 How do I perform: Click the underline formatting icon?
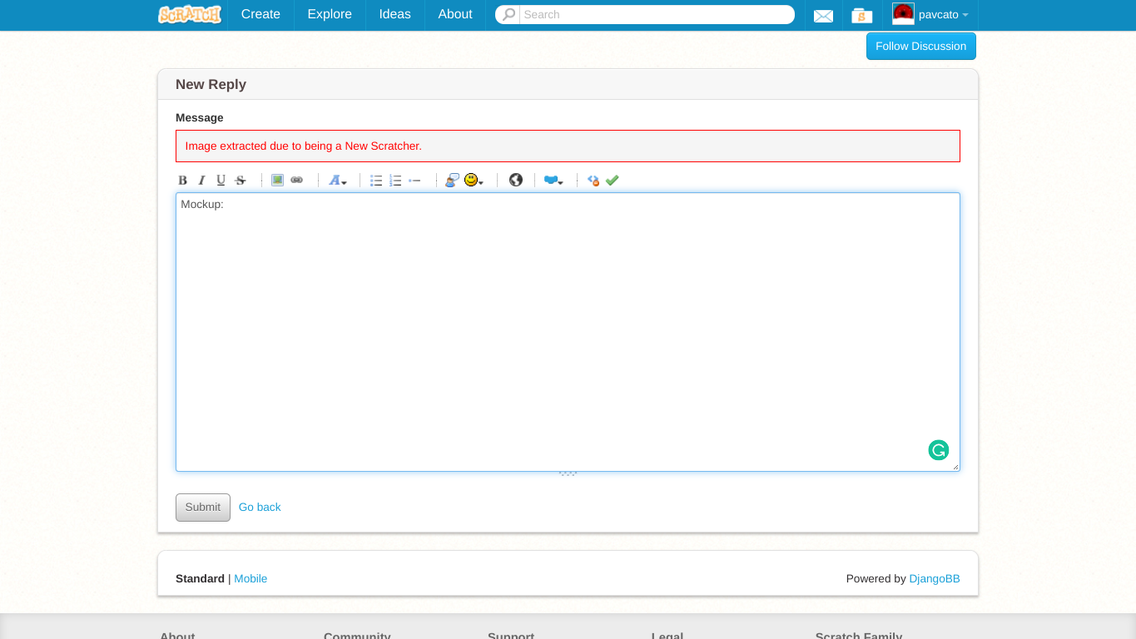click(221, 181)
